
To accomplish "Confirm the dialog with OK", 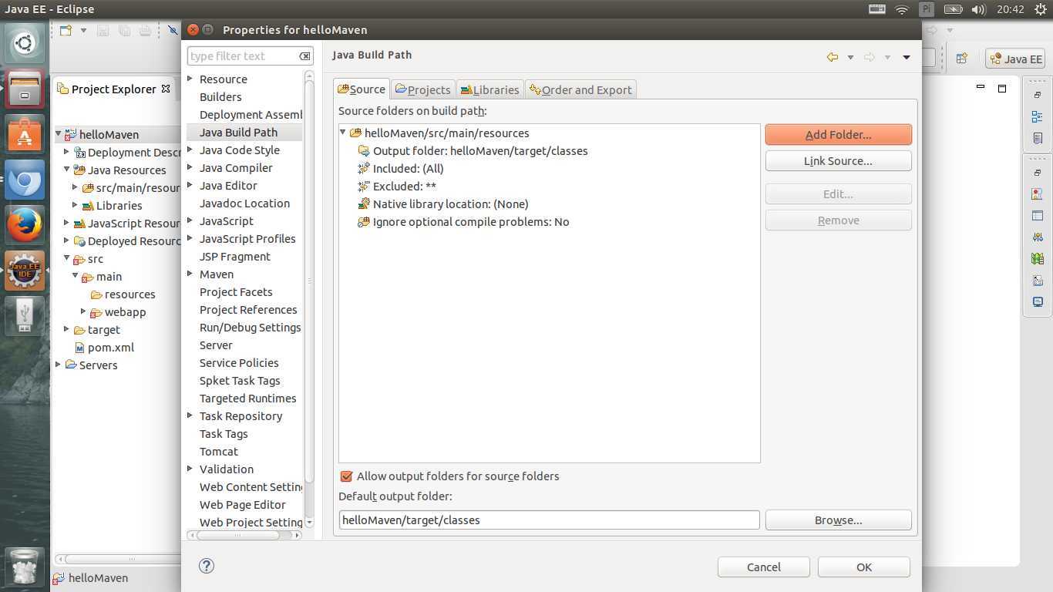I will pyautogui.click(x=863, y=567).
